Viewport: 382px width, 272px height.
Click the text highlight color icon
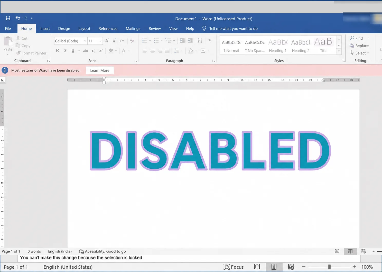[x=111, y=51]
